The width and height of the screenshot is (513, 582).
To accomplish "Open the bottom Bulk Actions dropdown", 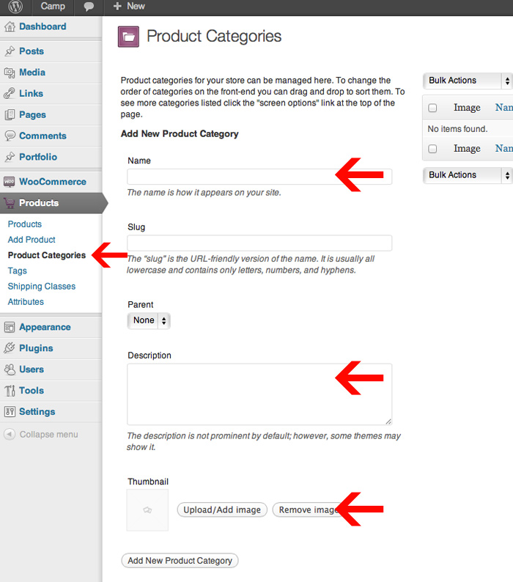I will 467,175.
